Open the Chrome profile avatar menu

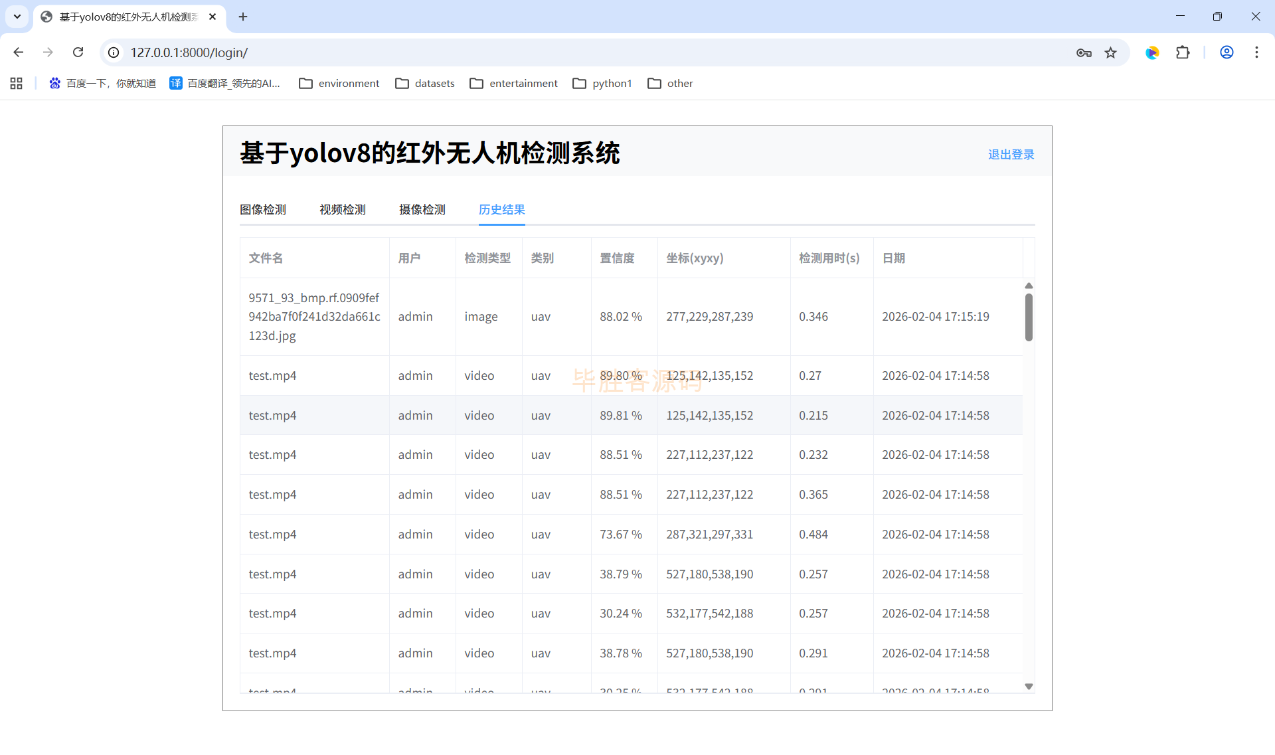coord(1227,52)
